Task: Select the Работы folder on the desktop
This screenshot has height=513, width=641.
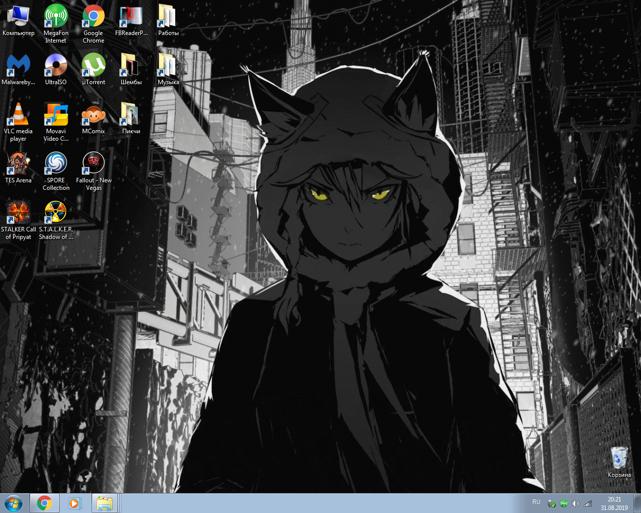Action: (x=168, y=21)
